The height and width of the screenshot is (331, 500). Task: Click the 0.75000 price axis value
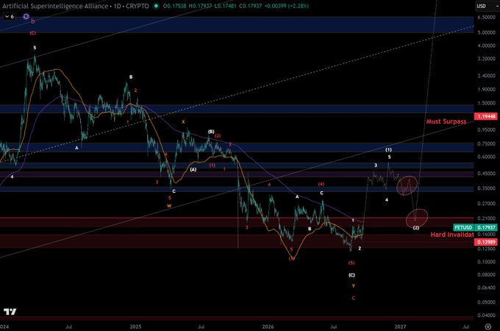486,144
